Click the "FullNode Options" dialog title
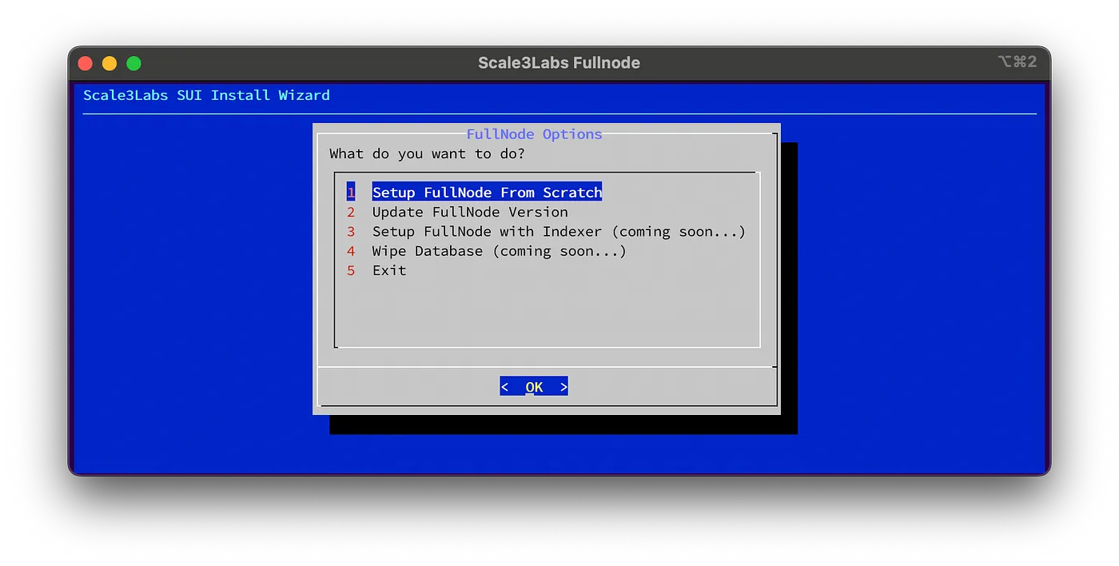The height and width of the screenshot is (566, 1119). (534, 134)
